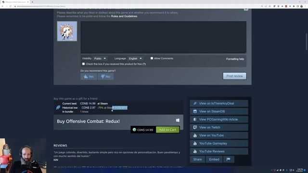Image resolution: width=308 pixels, height=173 pixels.
Task: Click the REVIEWS heading
Action: click(x=60, y=146)
